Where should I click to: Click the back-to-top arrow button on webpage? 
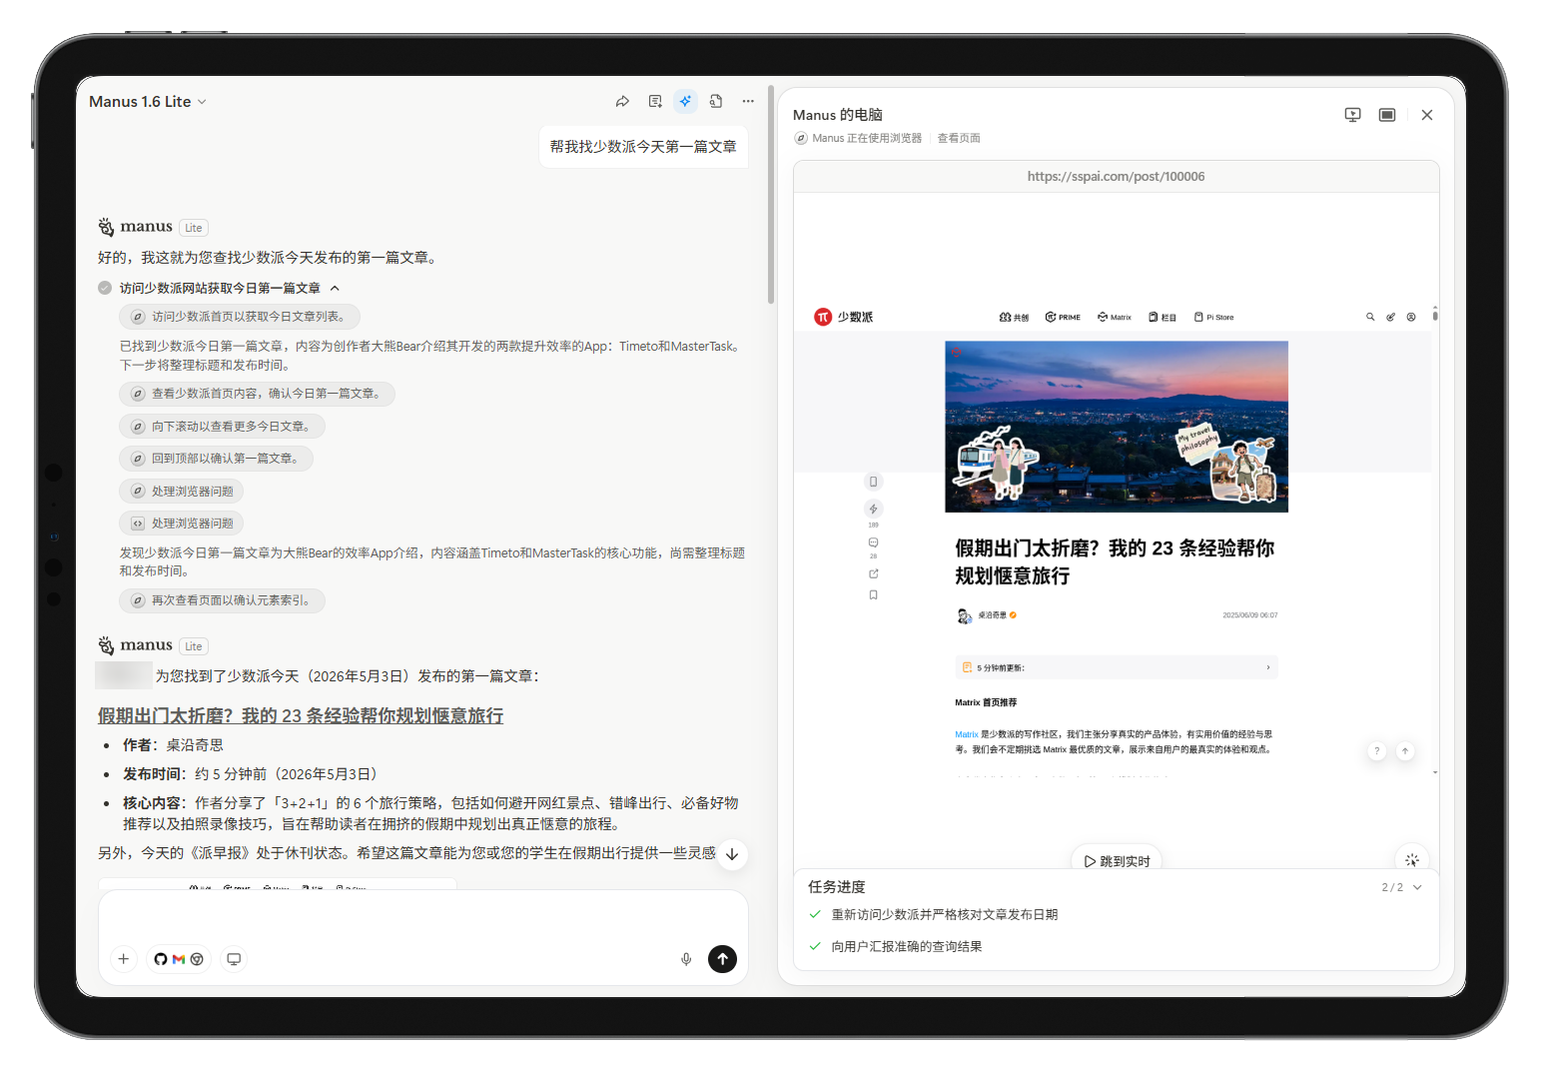(x=1405, y=750)
